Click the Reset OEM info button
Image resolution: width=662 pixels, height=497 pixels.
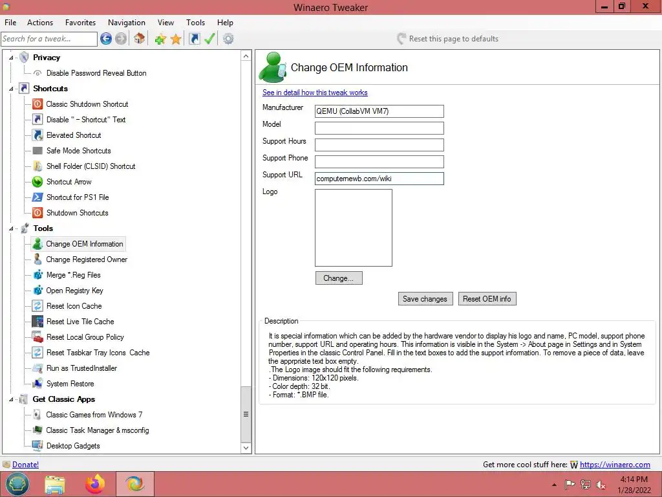487,299
